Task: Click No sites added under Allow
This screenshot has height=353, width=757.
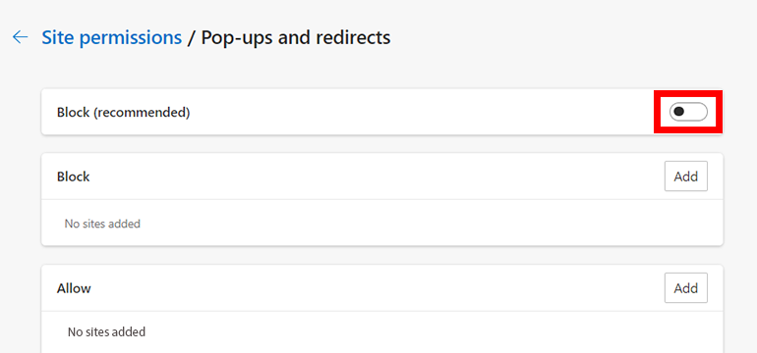Action: [107, 331]
